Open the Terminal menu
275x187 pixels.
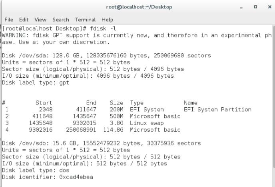point(85,20)
